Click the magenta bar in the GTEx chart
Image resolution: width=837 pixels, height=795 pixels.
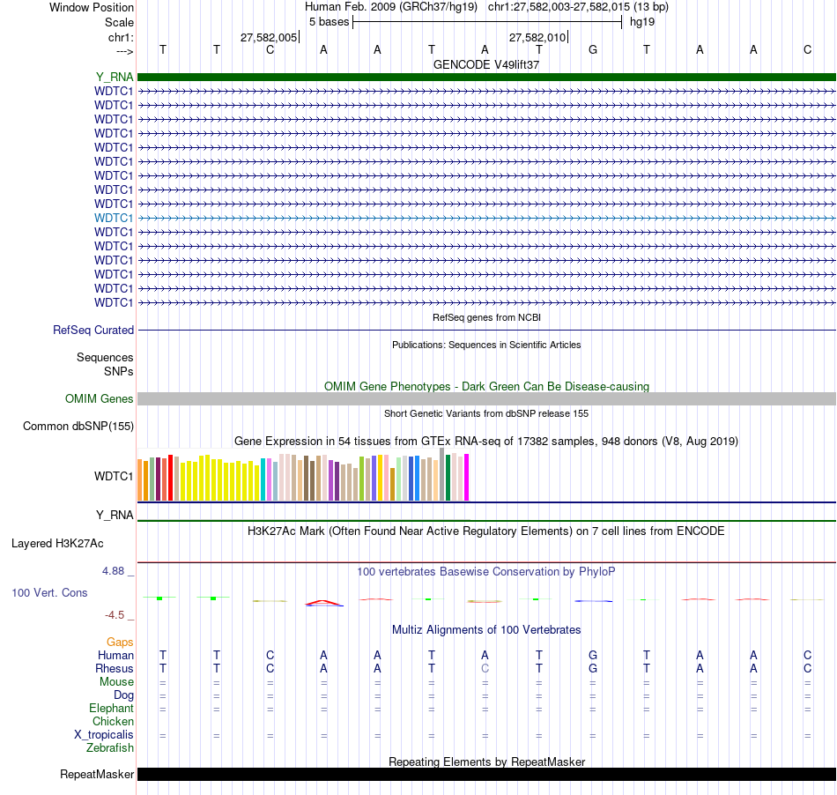point(467,478)
